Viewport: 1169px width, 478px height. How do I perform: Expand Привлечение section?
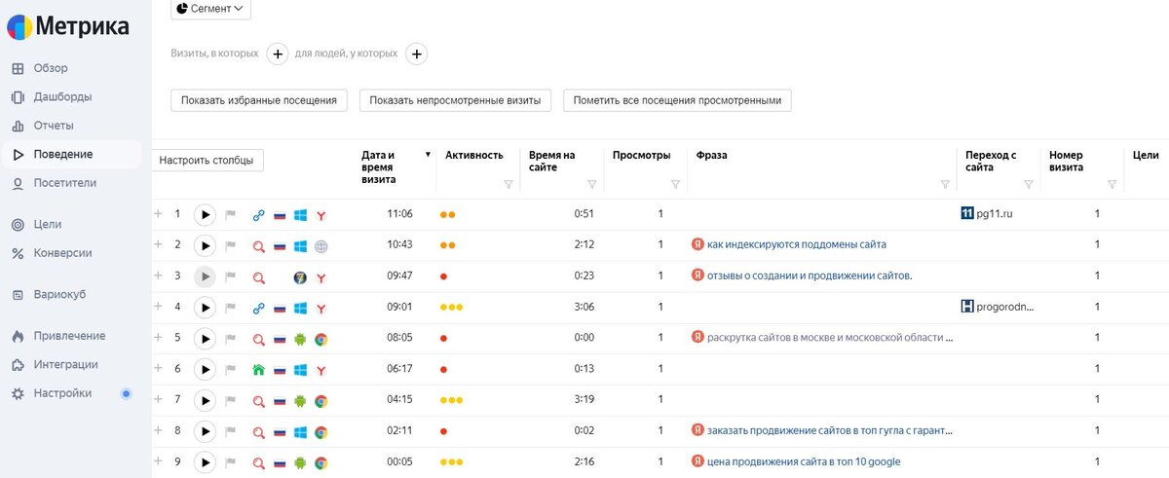69,336
